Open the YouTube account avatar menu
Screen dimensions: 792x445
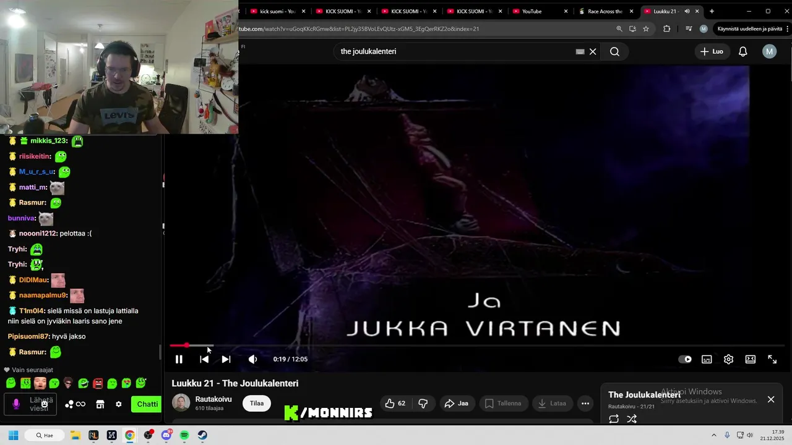[769, 51]
